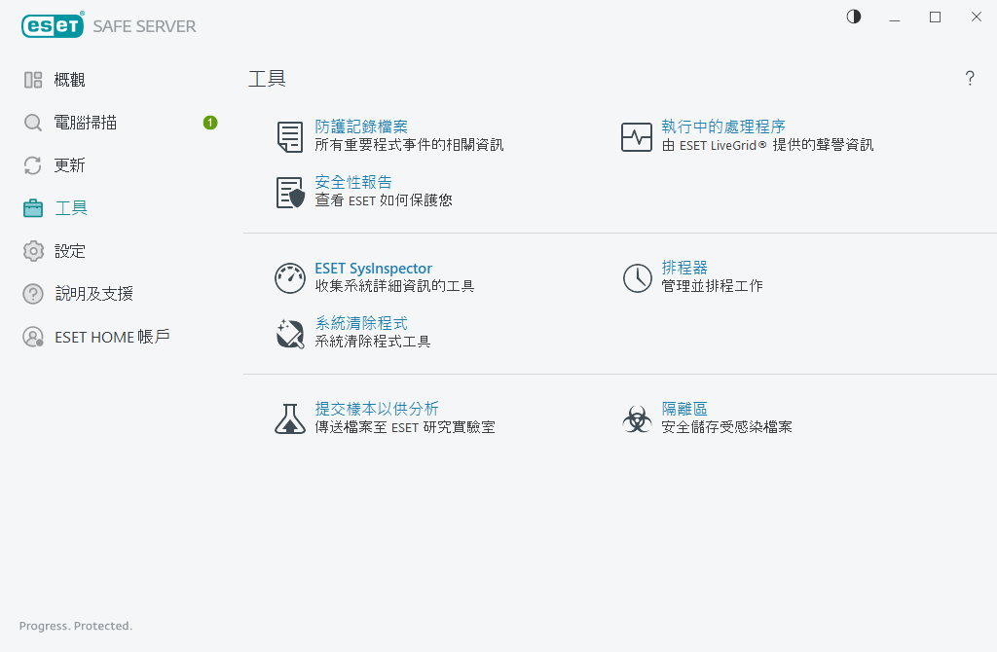The width and height of the screenshot is (997, 652).
Task: Open the 防護記錄檔案 (log files) icon
Action: coord(289,136)
